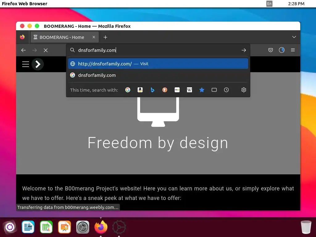Select Google search for dnsforfamily.com
This screenshot has width=316, height=237.
[x=158, y=75]
